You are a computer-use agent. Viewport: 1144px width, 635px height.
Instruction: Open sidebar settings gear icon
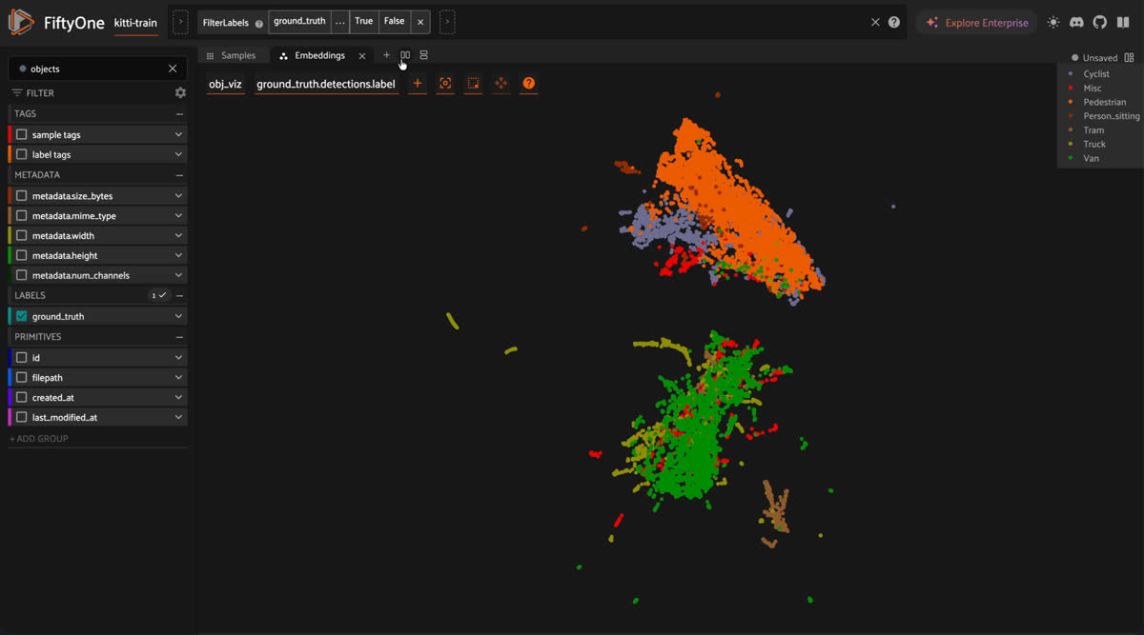point(180,93)
